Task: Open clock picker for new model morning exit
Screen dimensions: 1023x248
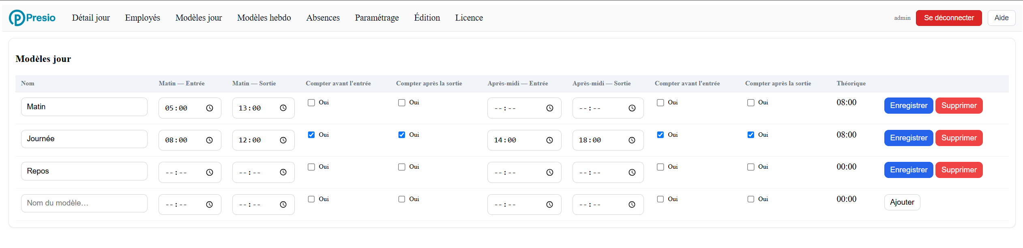Action: point(283,204)
